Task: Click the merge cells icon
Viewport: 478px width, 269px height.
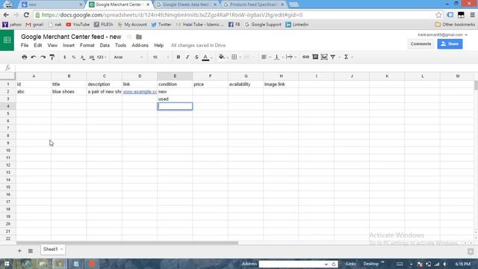Action: pyautogui.click(x=246, y=57)
